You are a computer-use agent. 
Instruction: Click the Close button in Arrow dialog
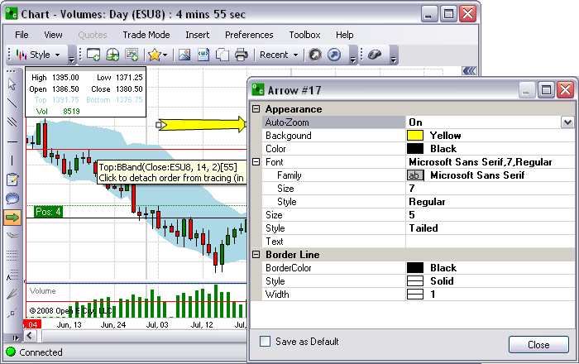tap(538, 344)
